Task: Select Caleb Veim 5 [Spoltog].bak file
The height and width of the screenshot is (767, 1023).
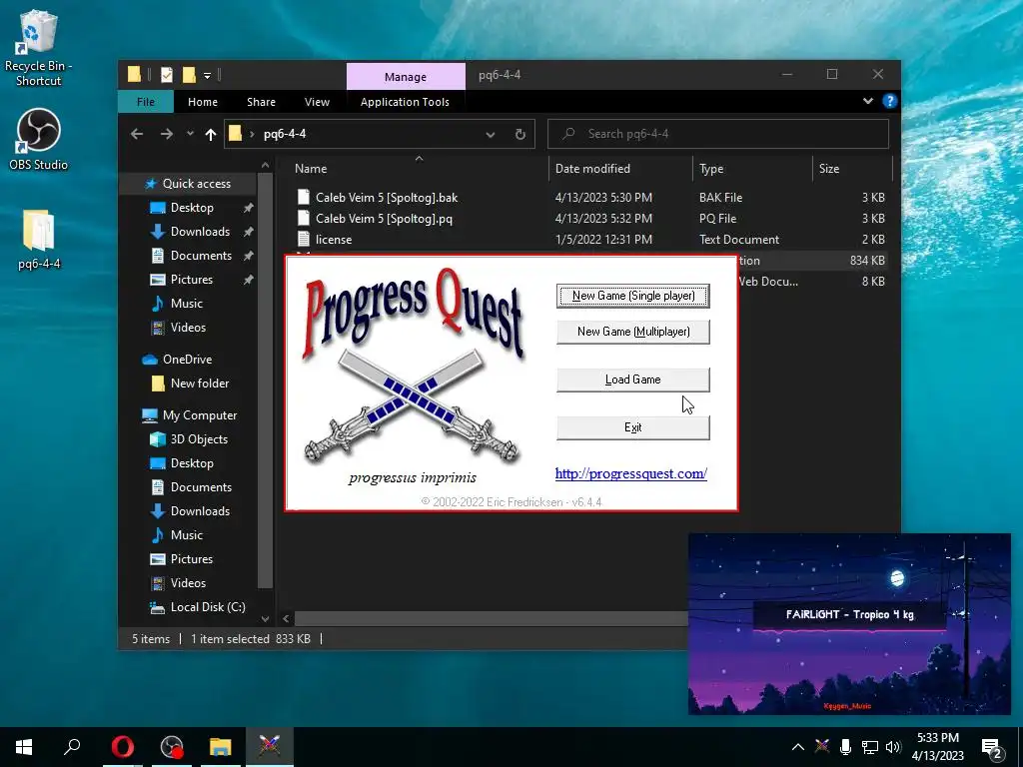Action: point(387,197)
